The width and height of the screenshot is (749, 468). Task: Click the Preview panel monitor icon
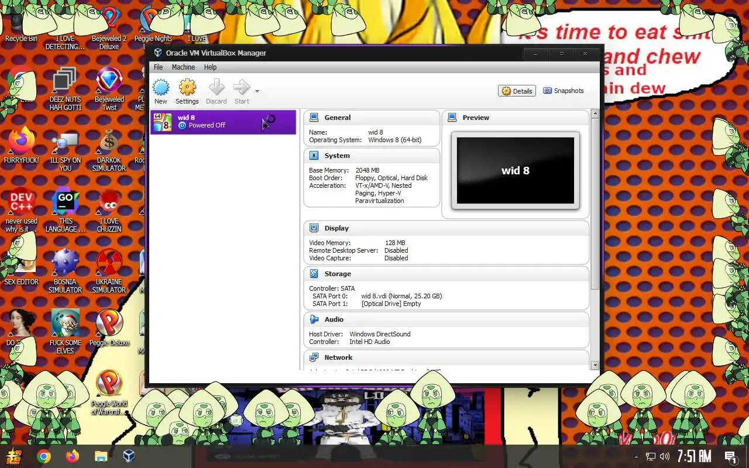(452, 118)
